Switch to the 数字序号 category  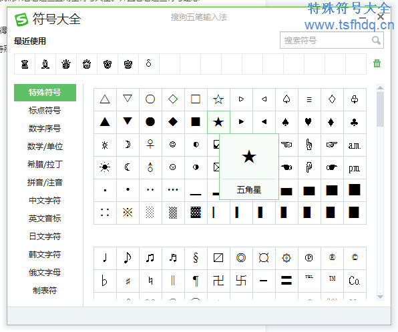point(45,129)
